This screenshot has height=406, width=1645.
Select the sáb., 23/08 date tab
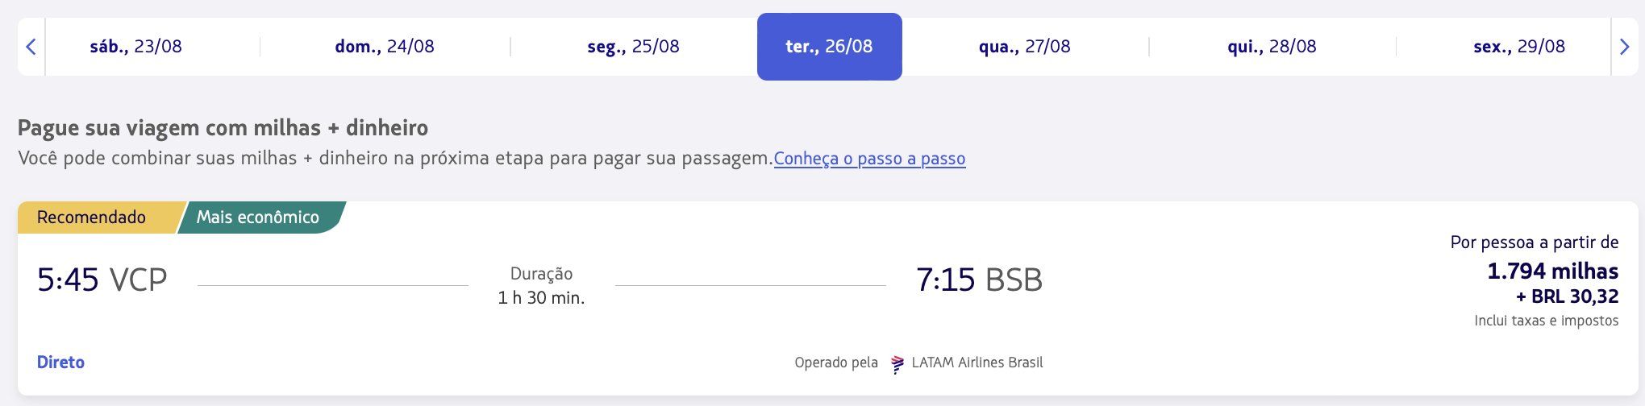[x=135, y=47]
